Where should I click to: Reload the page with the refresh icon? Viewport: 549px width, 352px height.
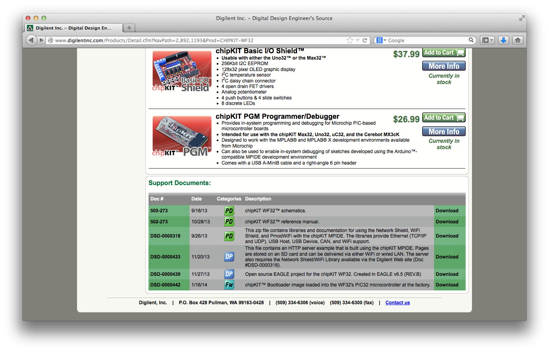tap(365, 40)
